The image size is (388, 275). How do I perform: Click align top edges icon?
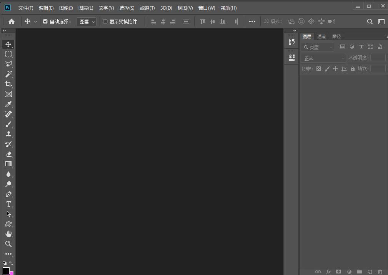coord(202,22)
